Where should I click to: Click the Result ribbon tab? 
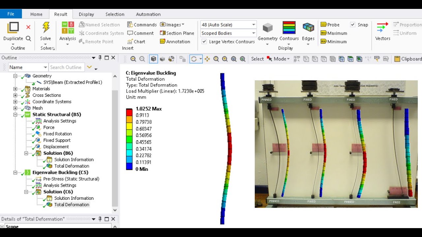point(61,14)
